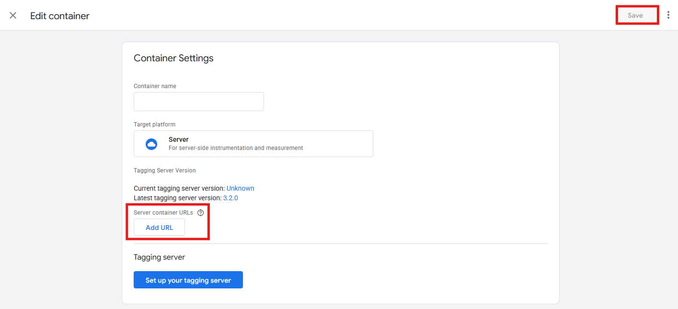Click the Tagging Server Version label
The height and width of the screenshot is (309, 678).
point(165,171)
